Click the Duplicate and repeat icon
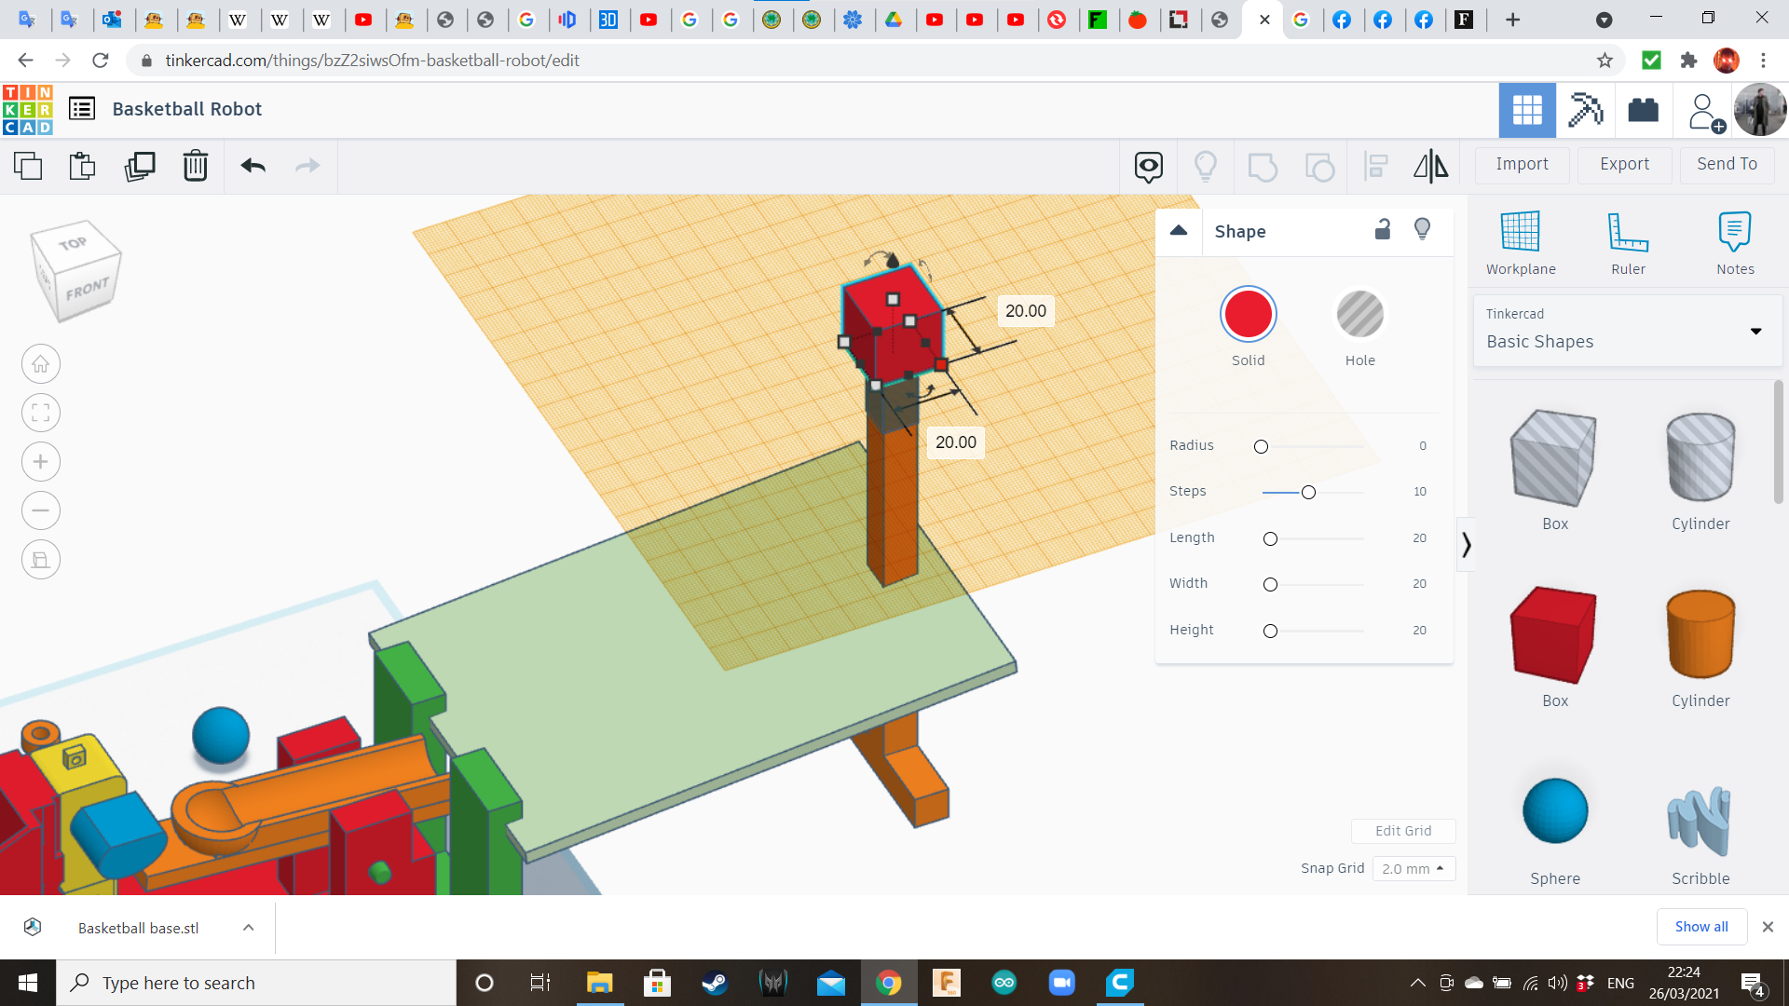Viewport: 1789px width, 1006px height. pos(140,166)
